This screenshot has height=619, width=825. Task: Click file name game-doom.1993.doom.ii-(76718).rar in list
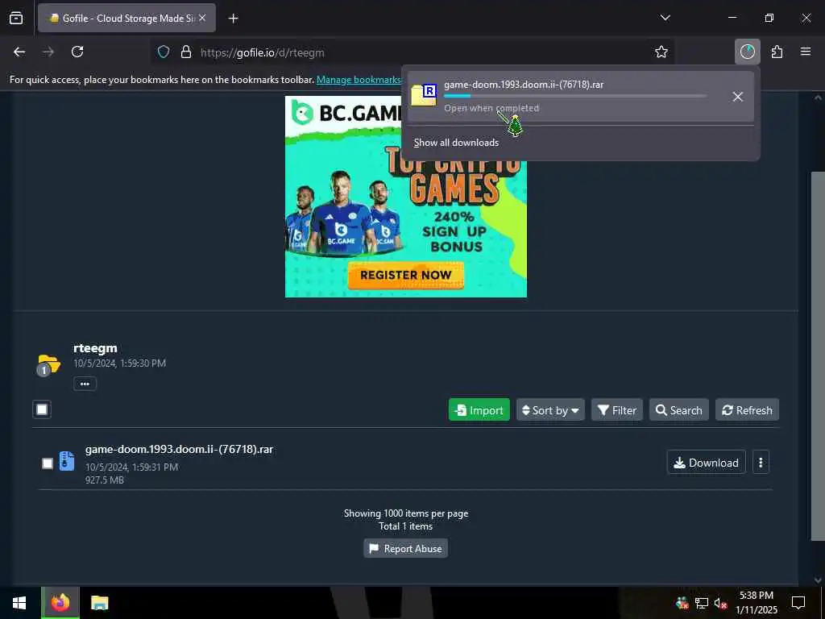coord(180,450)
